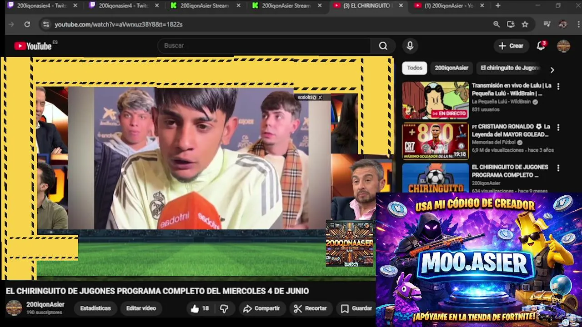Open the El Chiringuito suggested video thumbnail

[x=435, y=178]
